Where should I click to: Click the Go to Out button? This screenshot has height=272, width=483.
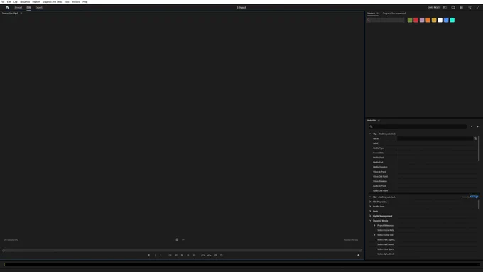pyautogui.click(x=195, y=255)
